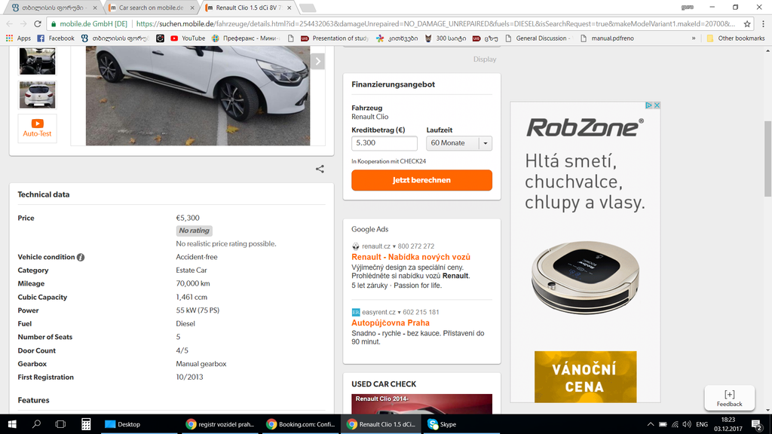Open Renault Clio 2014 used car check image
This screenshot has width=772, height=434.
[x=421, y=404]
